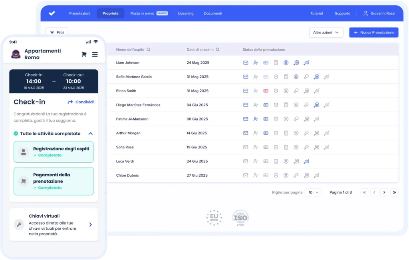The width and height of the screenshot is (409, 260).
Task: Open the Righe per pagina dropdown
Action: (x=313, y=193)
